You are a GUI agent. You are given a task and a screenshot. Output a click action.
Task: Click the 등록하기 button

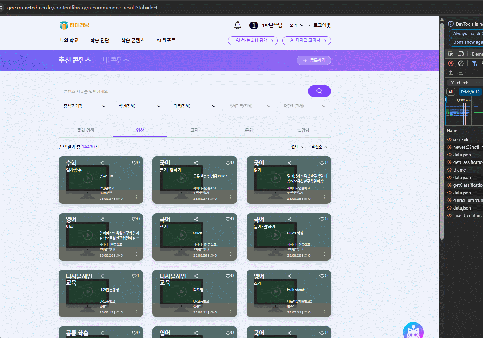tap(314, 60)
